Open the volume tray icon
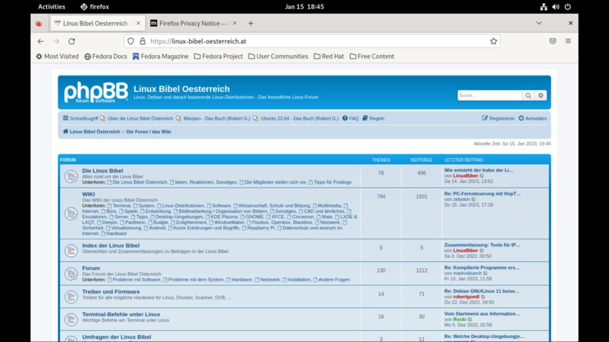This screenshot has height=342, width=609. [x=556, y=7]
